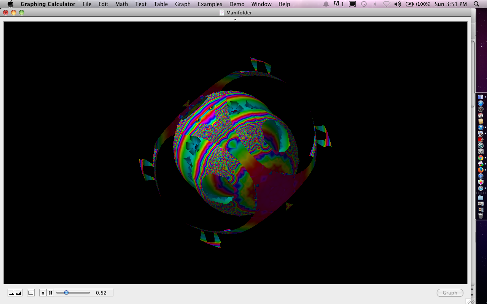The image size is (487, 304).
Task: Click the Time Machine status icon
Action: pos(364,4)
